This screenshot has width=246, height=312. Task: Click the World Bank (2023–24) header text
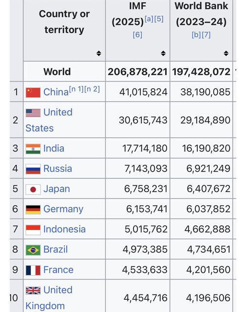click(201, 14)
